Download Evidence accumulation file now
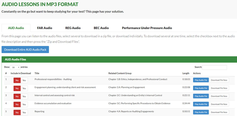This screenshot has height=116, width=237. point(219,104)
